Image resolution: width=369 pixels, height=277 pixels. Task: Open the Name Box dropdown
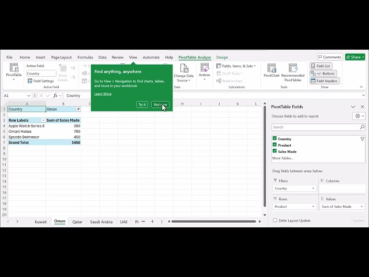coord(28,96)
